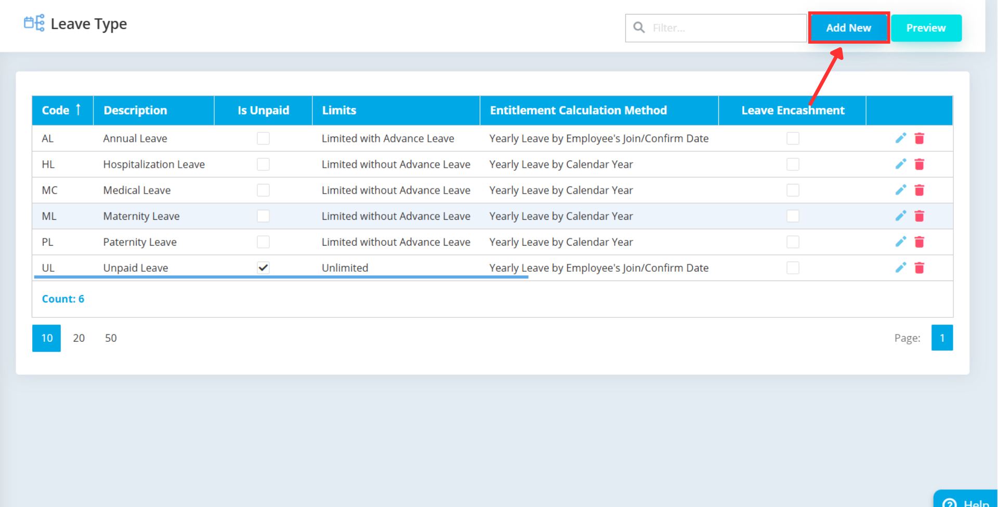Sort by Leave Encashment column header
Screen dimensions: 998x507
[792, 110]
